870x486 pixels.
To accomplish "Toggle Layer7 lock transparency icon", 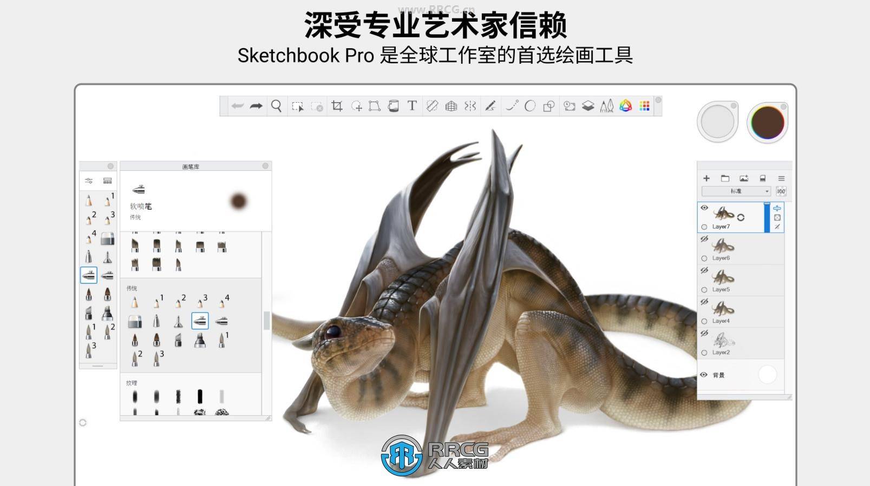I will (x=777, y=217).
